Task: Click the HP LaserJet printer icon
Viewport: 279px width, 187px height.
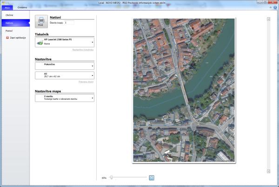Action: click(40, 42)
